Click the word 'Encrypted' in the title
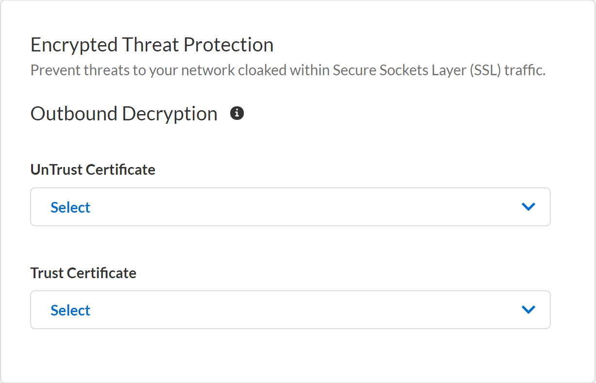Image resolution: width=596 pixels, height=383 pixels. click(74, 45)
